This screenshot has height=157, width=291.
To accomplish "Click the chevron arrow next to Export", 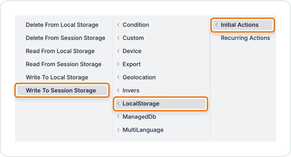I will 118,64.
